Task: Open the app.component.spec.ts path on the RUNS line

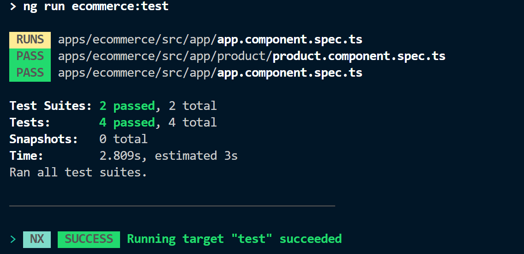Action: coord(210,40)
